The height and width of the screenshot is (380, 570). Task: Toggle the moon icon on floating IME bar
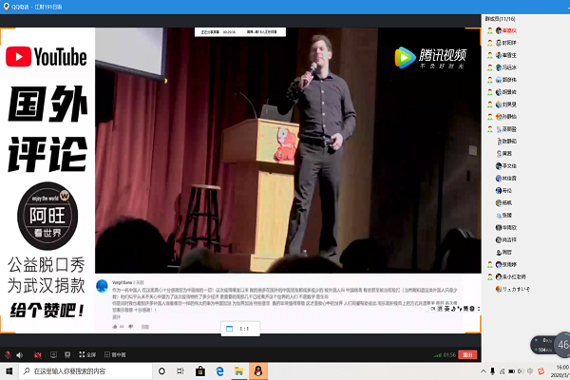point(454,309)
